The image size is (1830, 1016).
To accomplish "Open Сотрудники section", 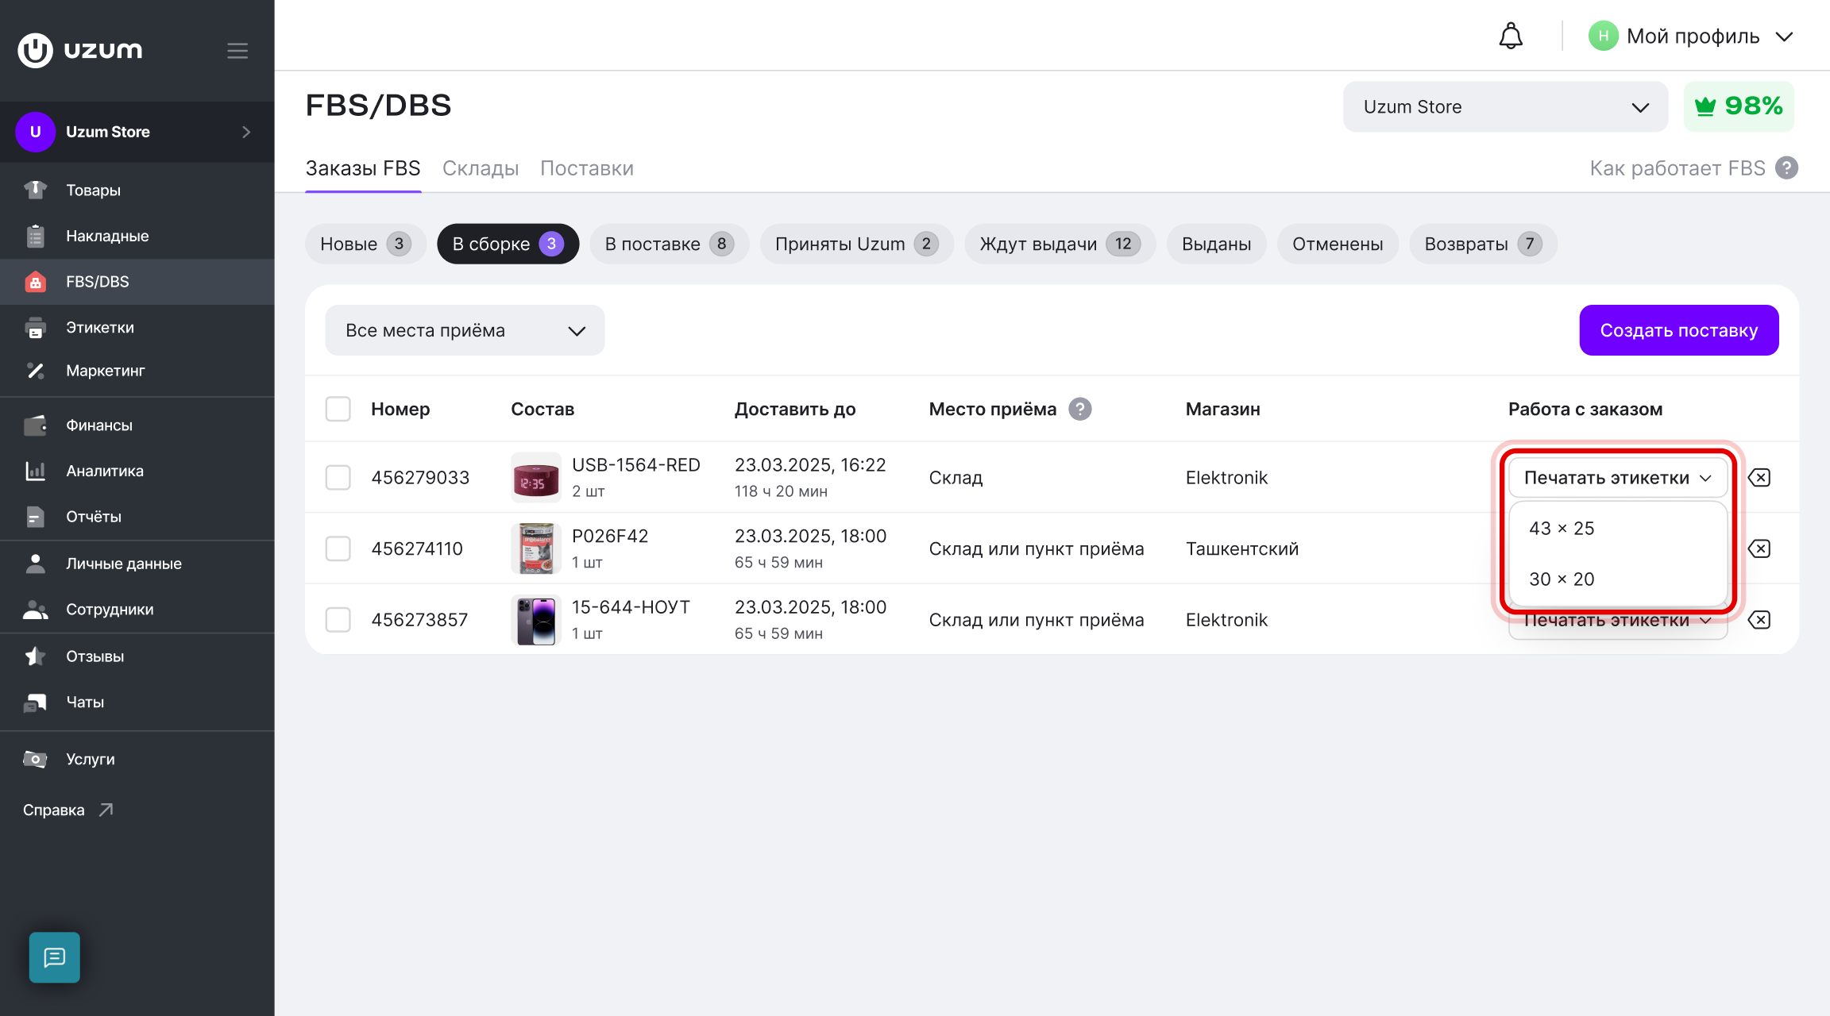I will (x=137, y=610).
